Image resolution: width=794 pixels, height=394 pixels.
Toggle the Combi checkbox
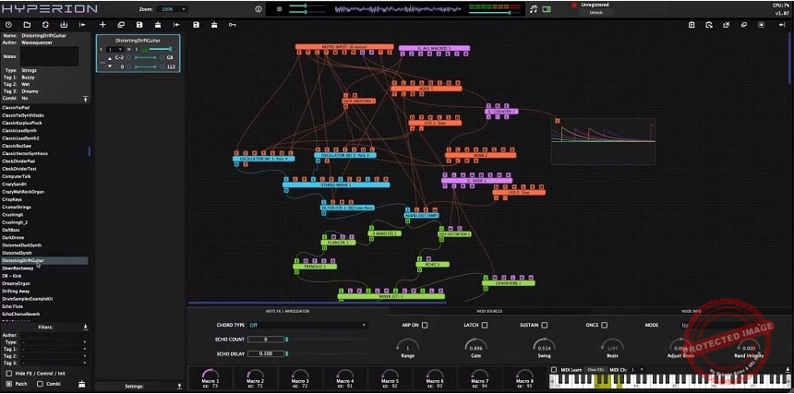(x=40, y=384)
